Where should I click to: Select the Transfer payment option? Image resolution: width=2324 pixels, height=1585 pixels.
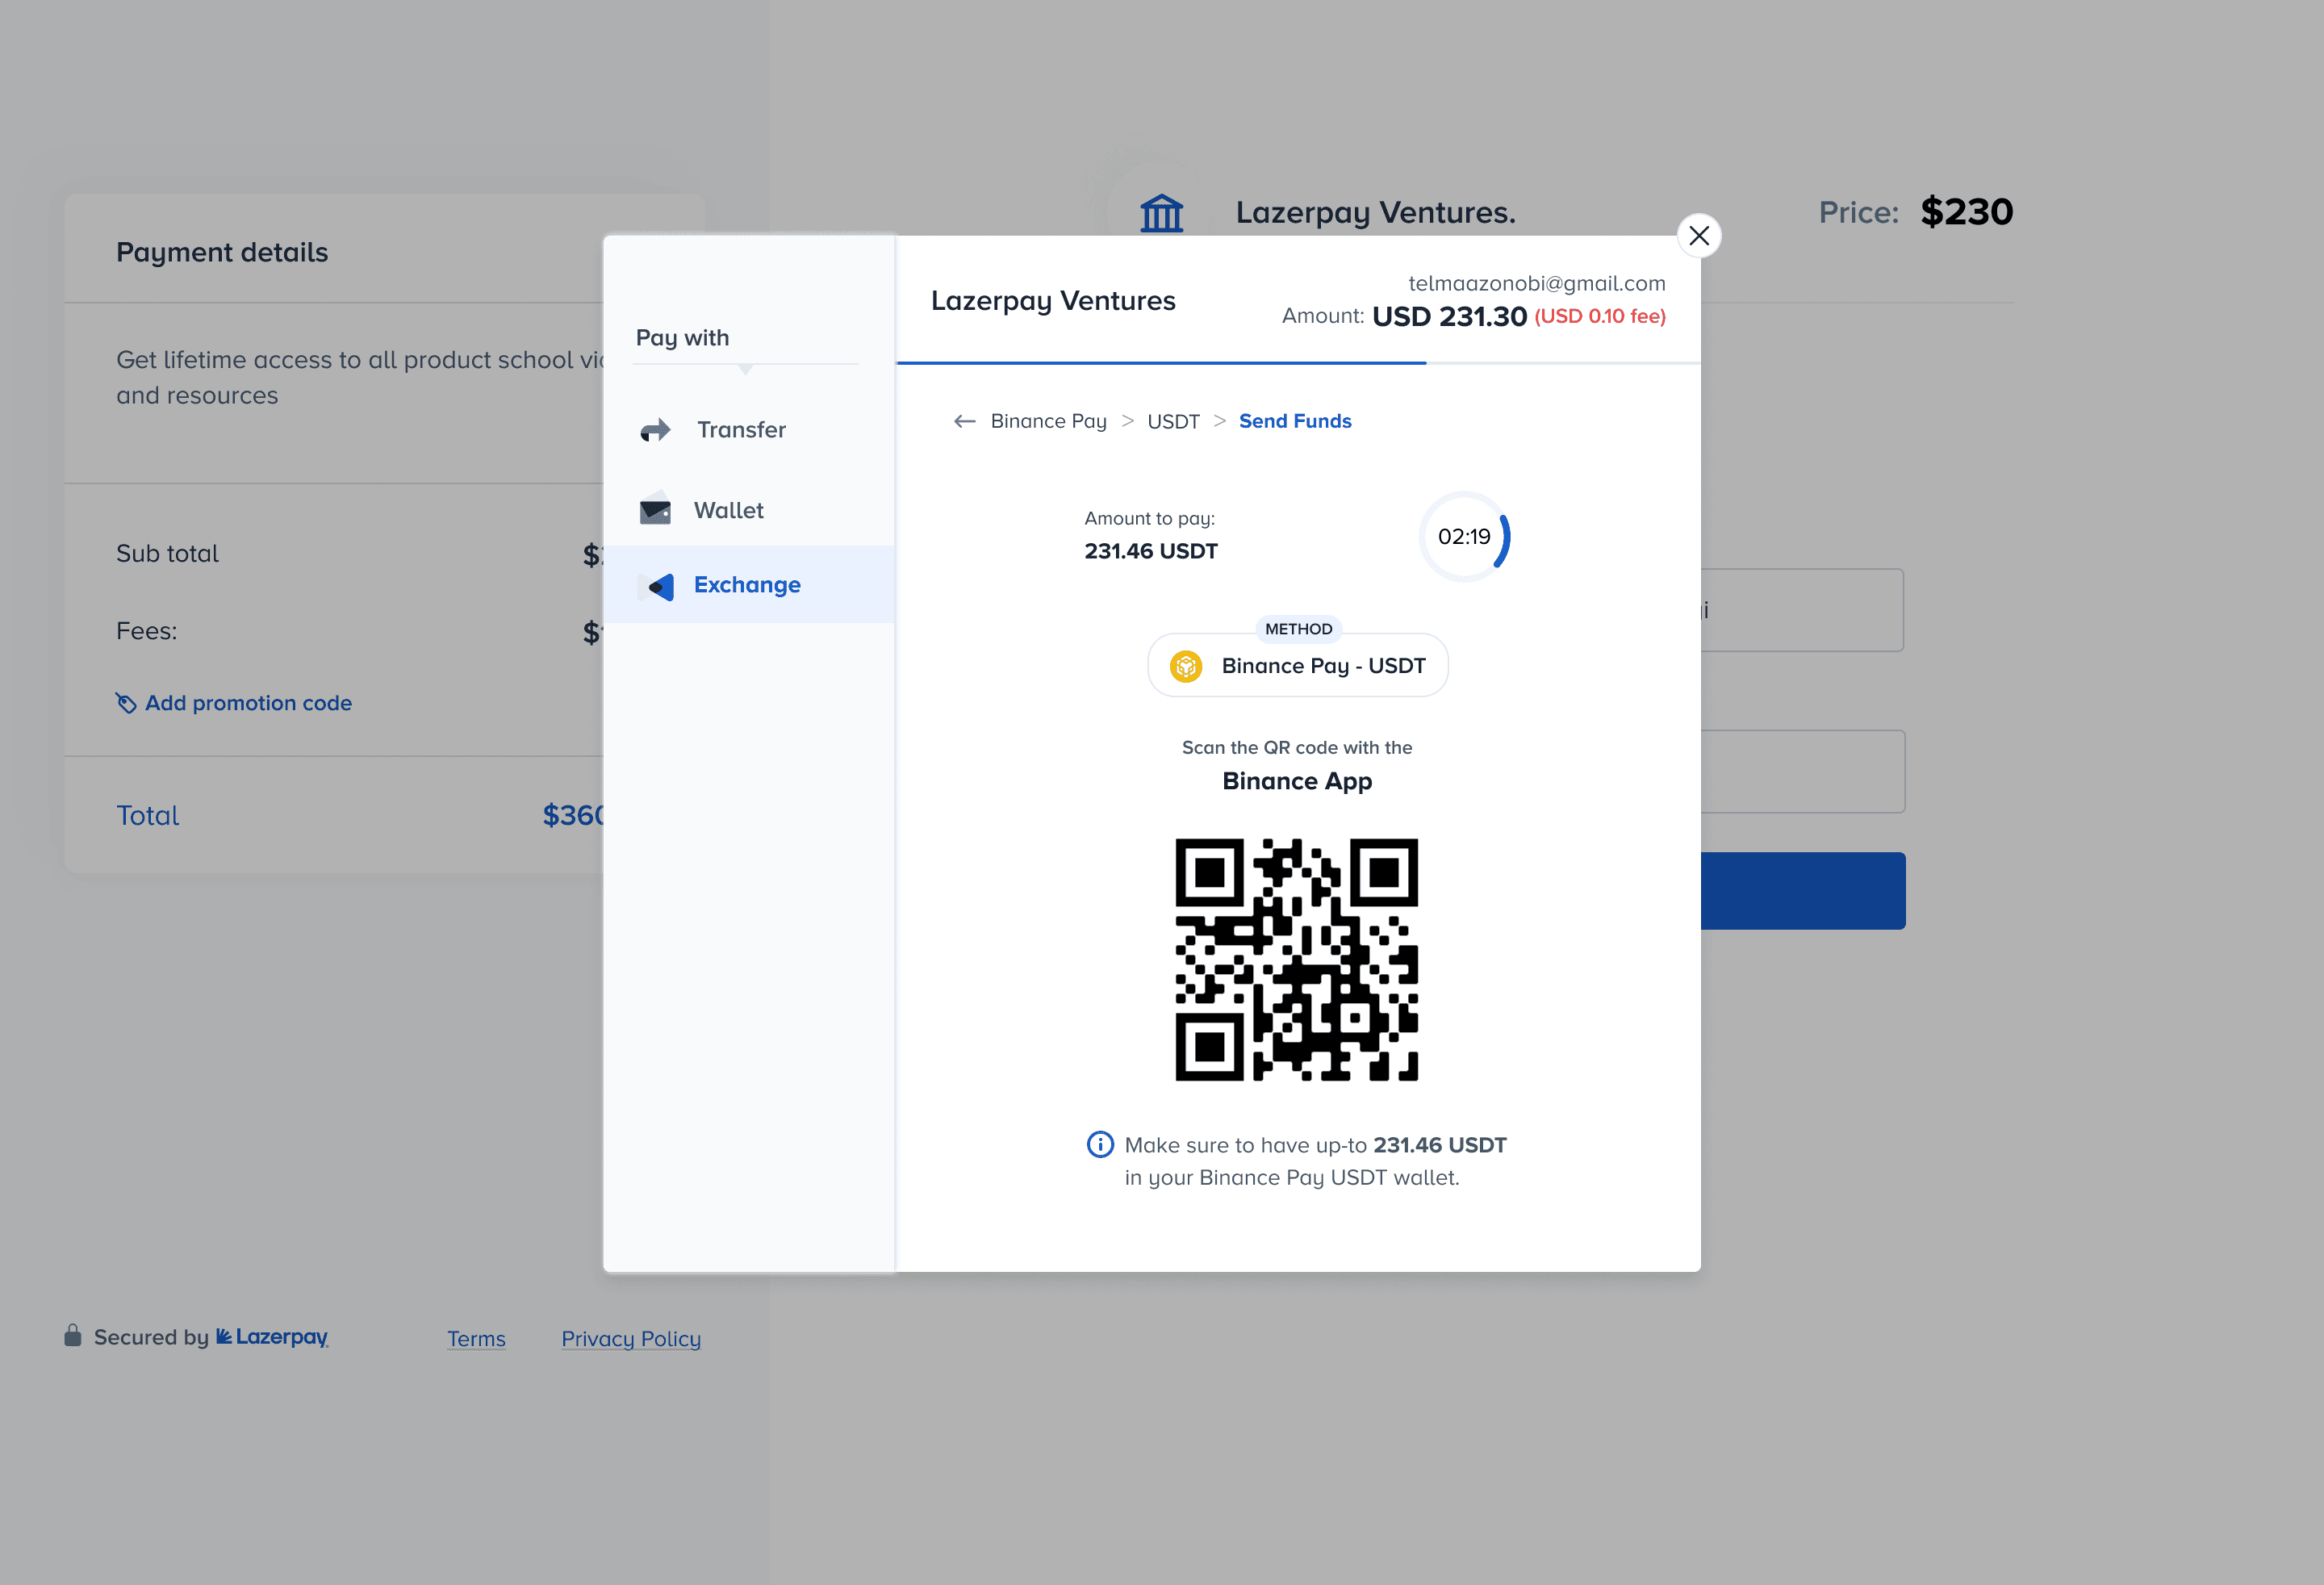pyautogui.click(x=749, y=430)
